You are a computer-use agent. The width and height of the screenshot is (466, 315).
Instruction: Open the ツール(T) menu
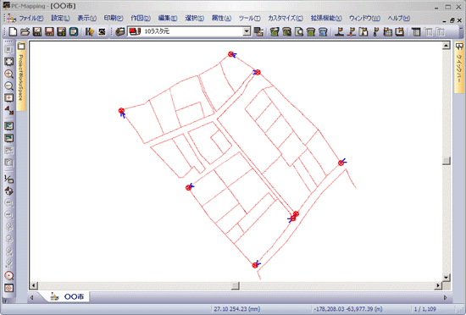tap(250, 19)
